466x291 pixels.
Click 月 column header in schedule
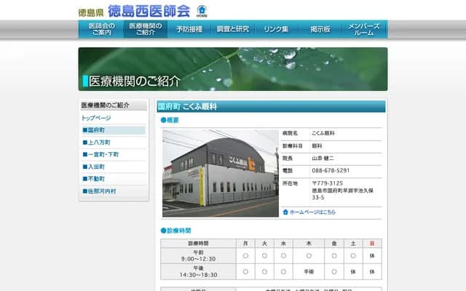[x=245, y=244]
